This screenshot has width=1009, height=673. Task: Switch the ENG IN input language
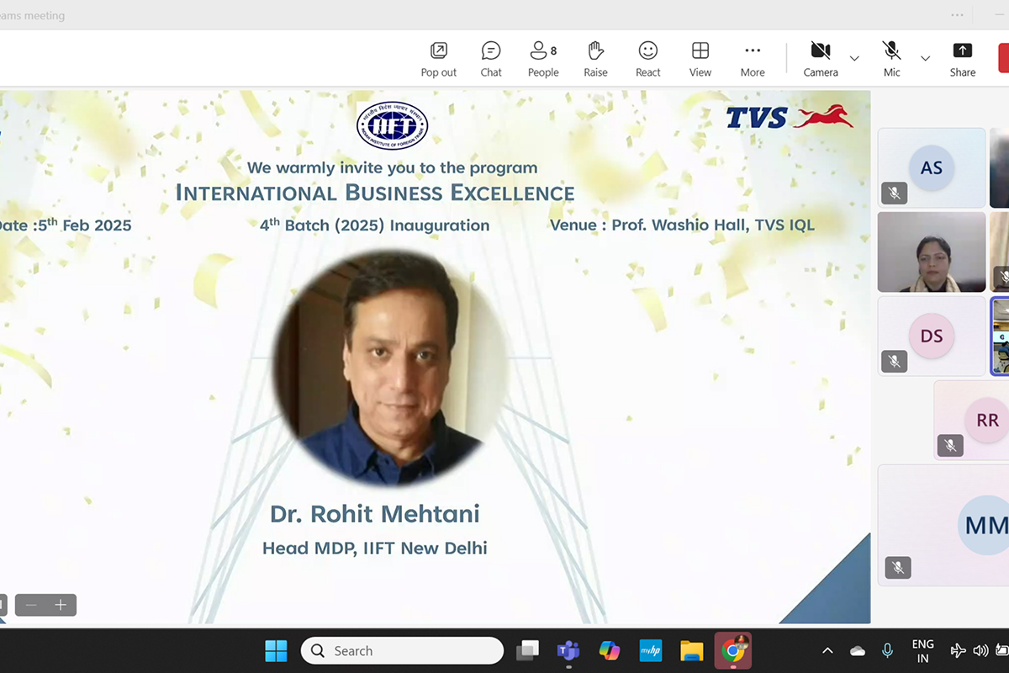pos(923,650)
